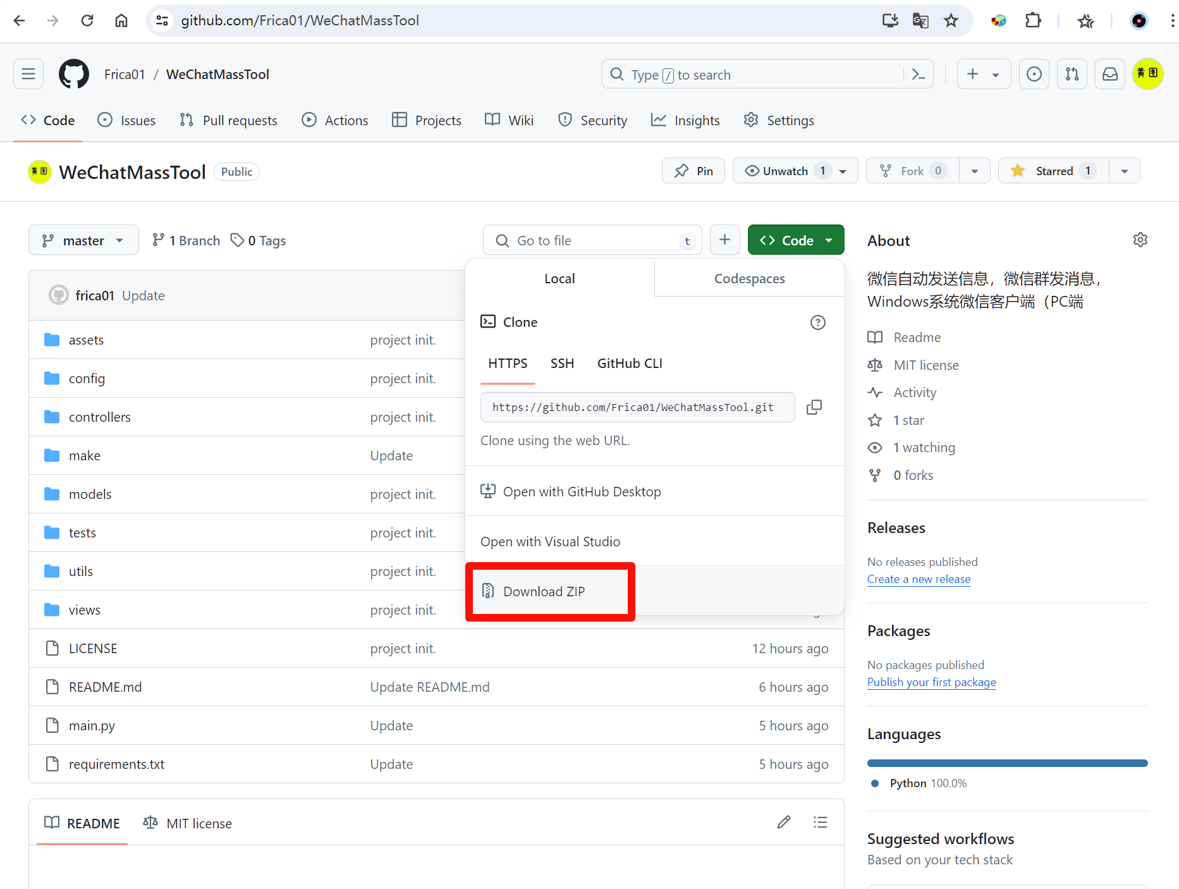The height and width of the screenshot is (889, 1179).
Task: Open the Insights tab
Action: (685, 120)
